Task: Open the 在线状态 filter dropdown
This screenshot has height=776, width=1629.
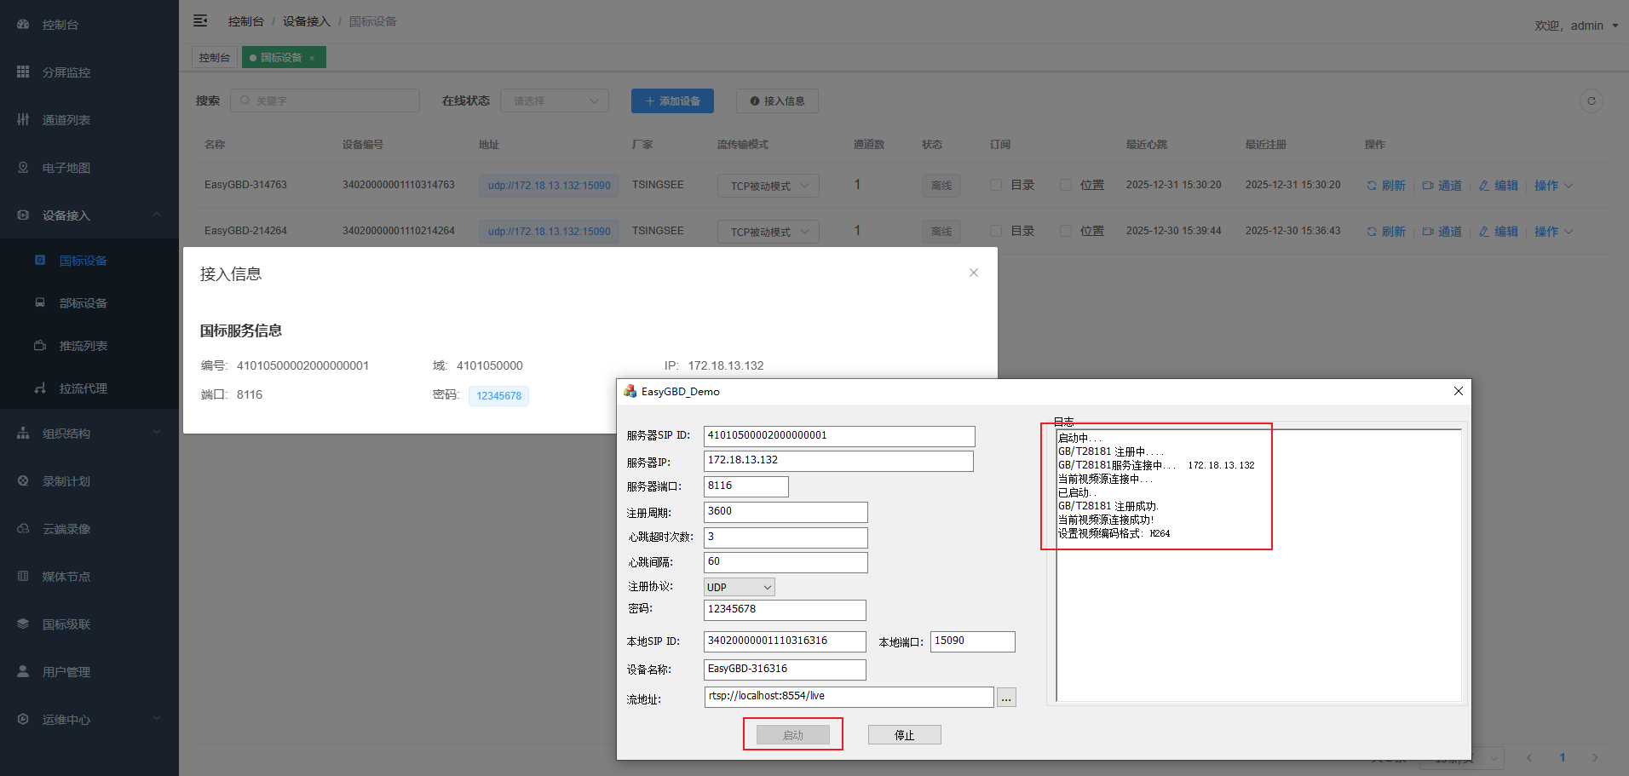Action: pyautogui.click(x=555, y=101)
